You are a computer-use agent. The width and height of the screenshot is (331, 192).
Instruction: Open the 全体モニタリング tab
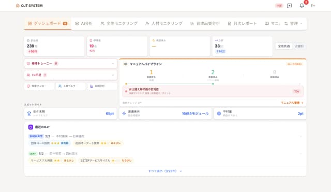[x=119, y=23]
